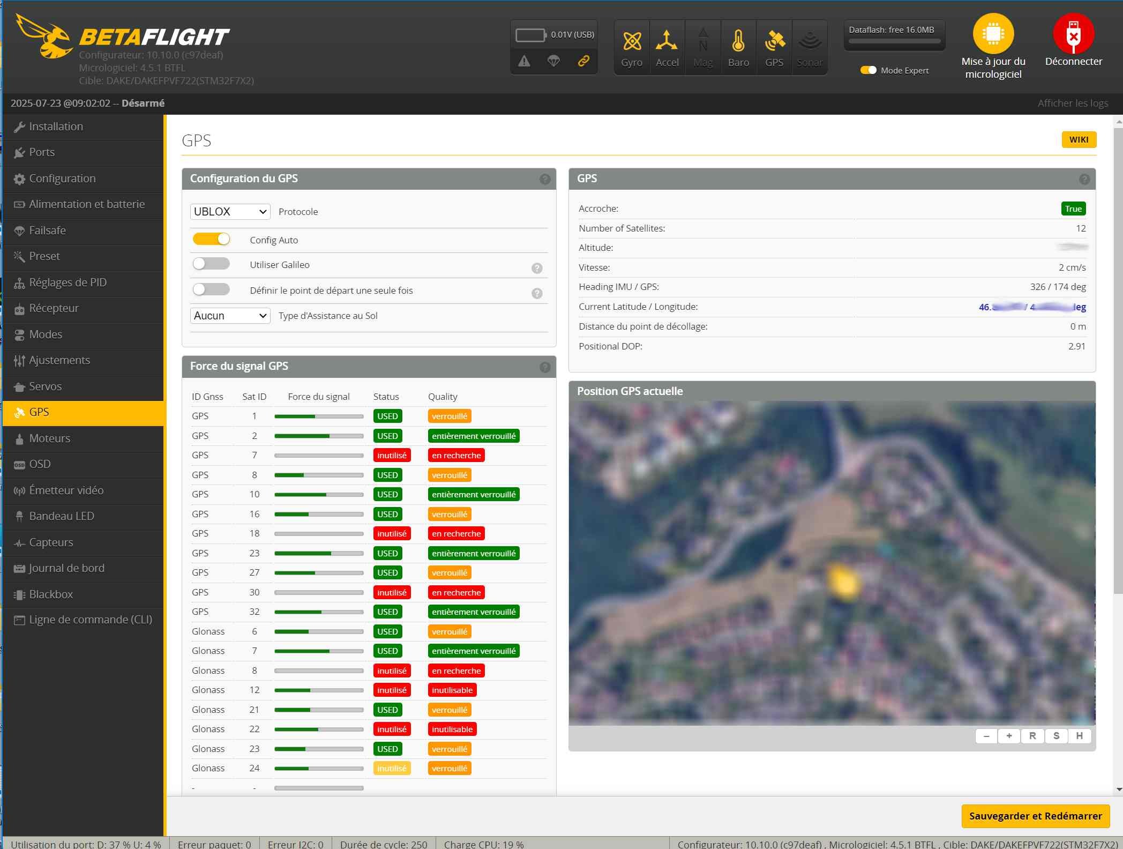Click the firmware update chip icon
This screenshot has width=1123, height=849.
pos(993,34)
